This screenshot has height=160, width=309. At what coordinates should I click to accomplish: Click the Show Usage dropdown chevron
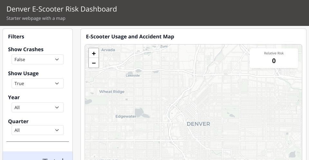(x=57, y=84)
